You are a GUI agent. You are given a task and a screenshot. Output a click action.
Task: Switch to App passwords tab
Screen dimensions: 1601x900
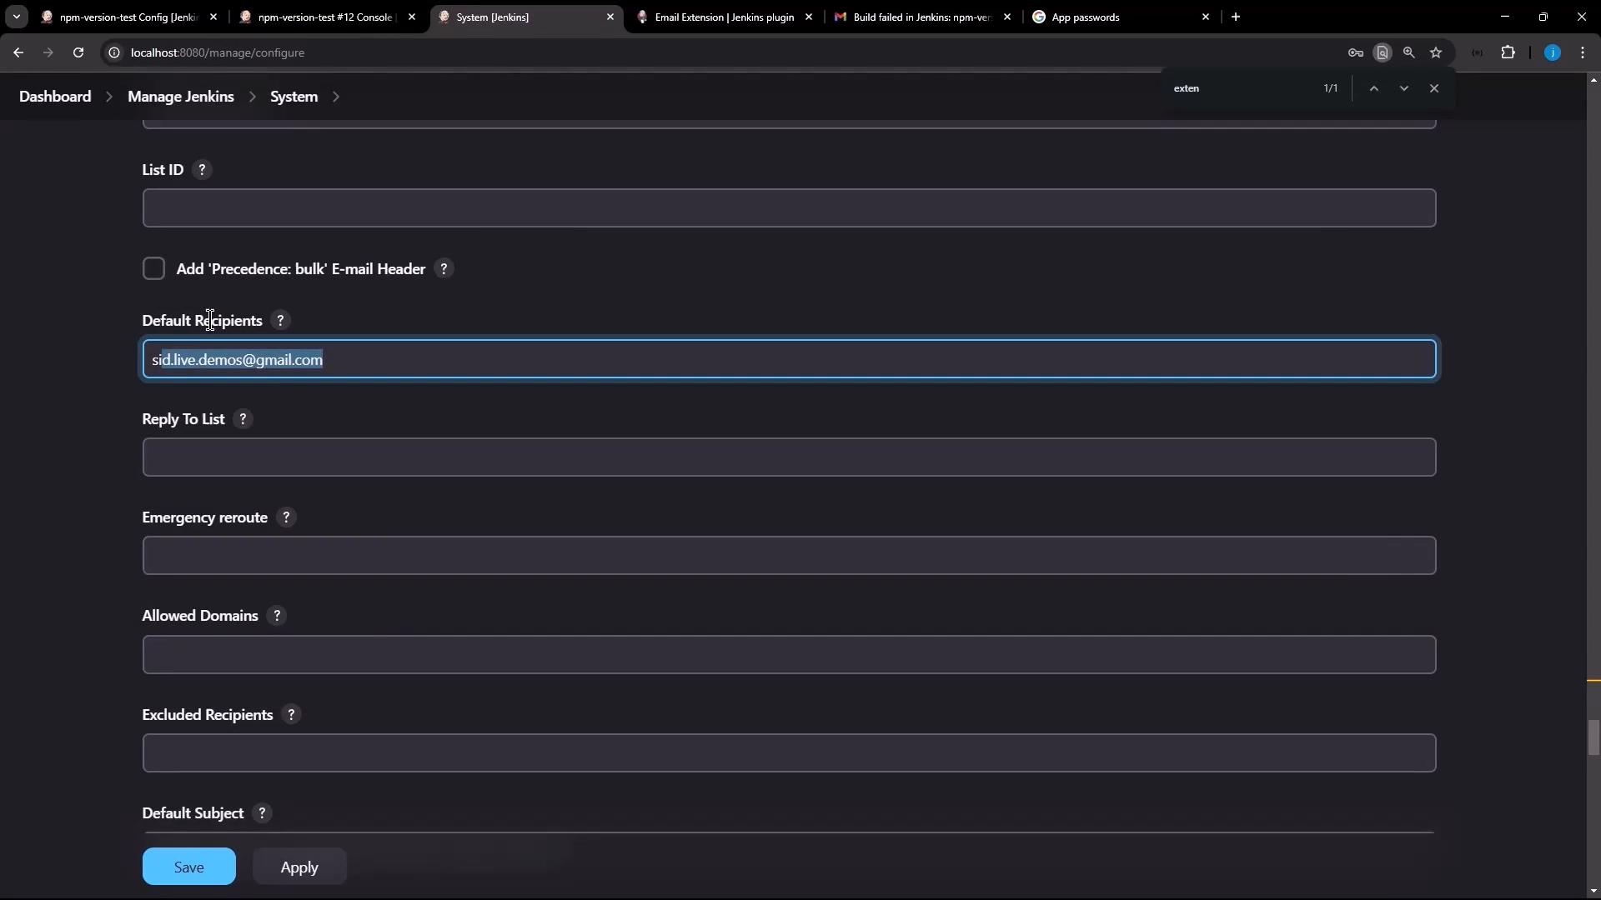pos(1121,17)
